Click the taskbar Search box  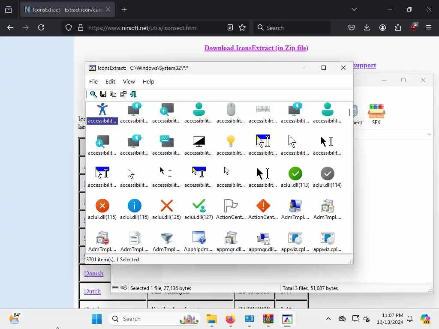(154, 319)
